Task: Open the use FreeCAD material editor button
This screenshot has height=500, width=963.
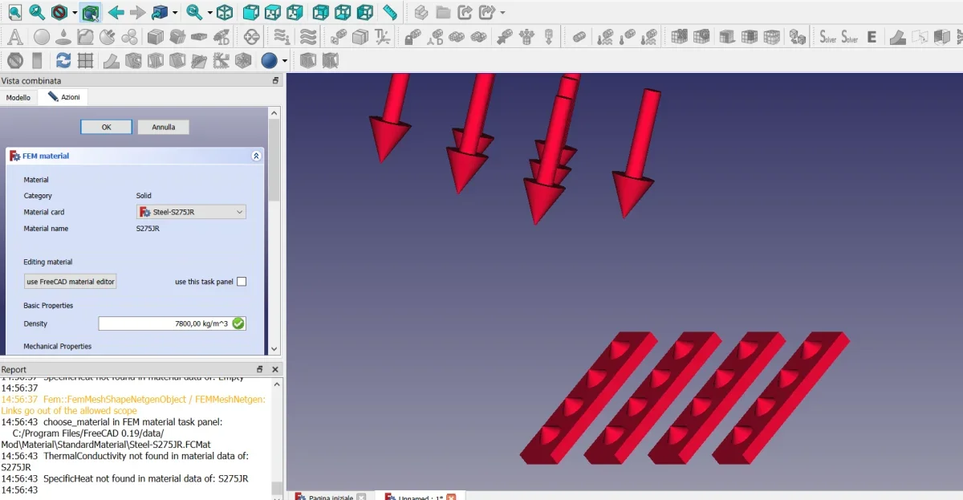Action: (71, 282)
